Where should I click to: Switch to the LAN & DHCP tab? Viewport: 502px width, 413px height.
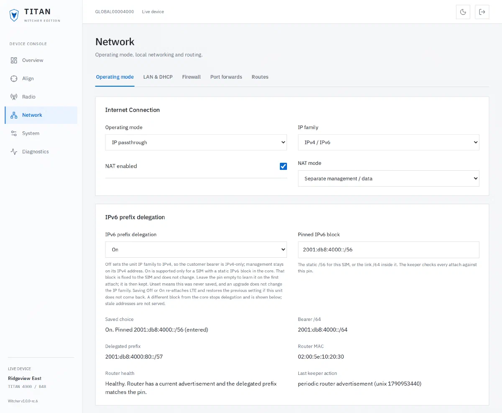[158, 77]
